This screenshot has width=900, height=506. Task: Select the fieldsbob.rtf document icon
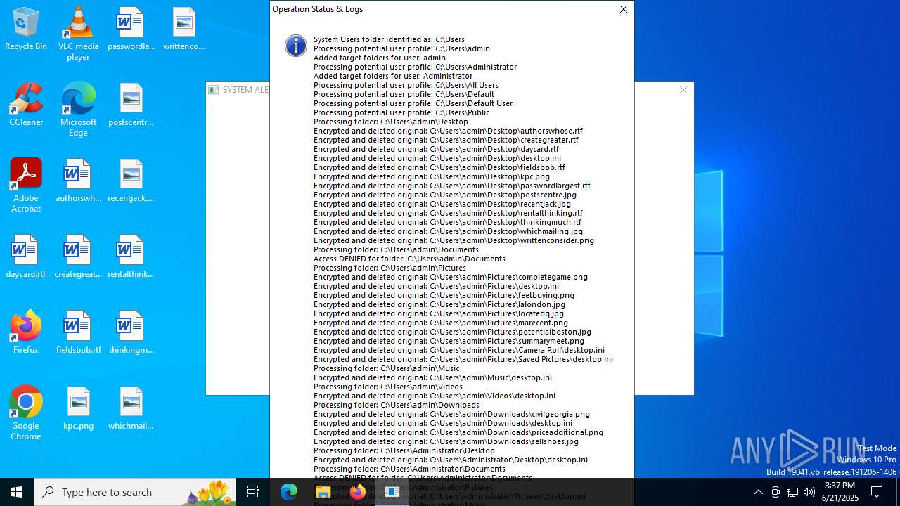tap(78, 332)
